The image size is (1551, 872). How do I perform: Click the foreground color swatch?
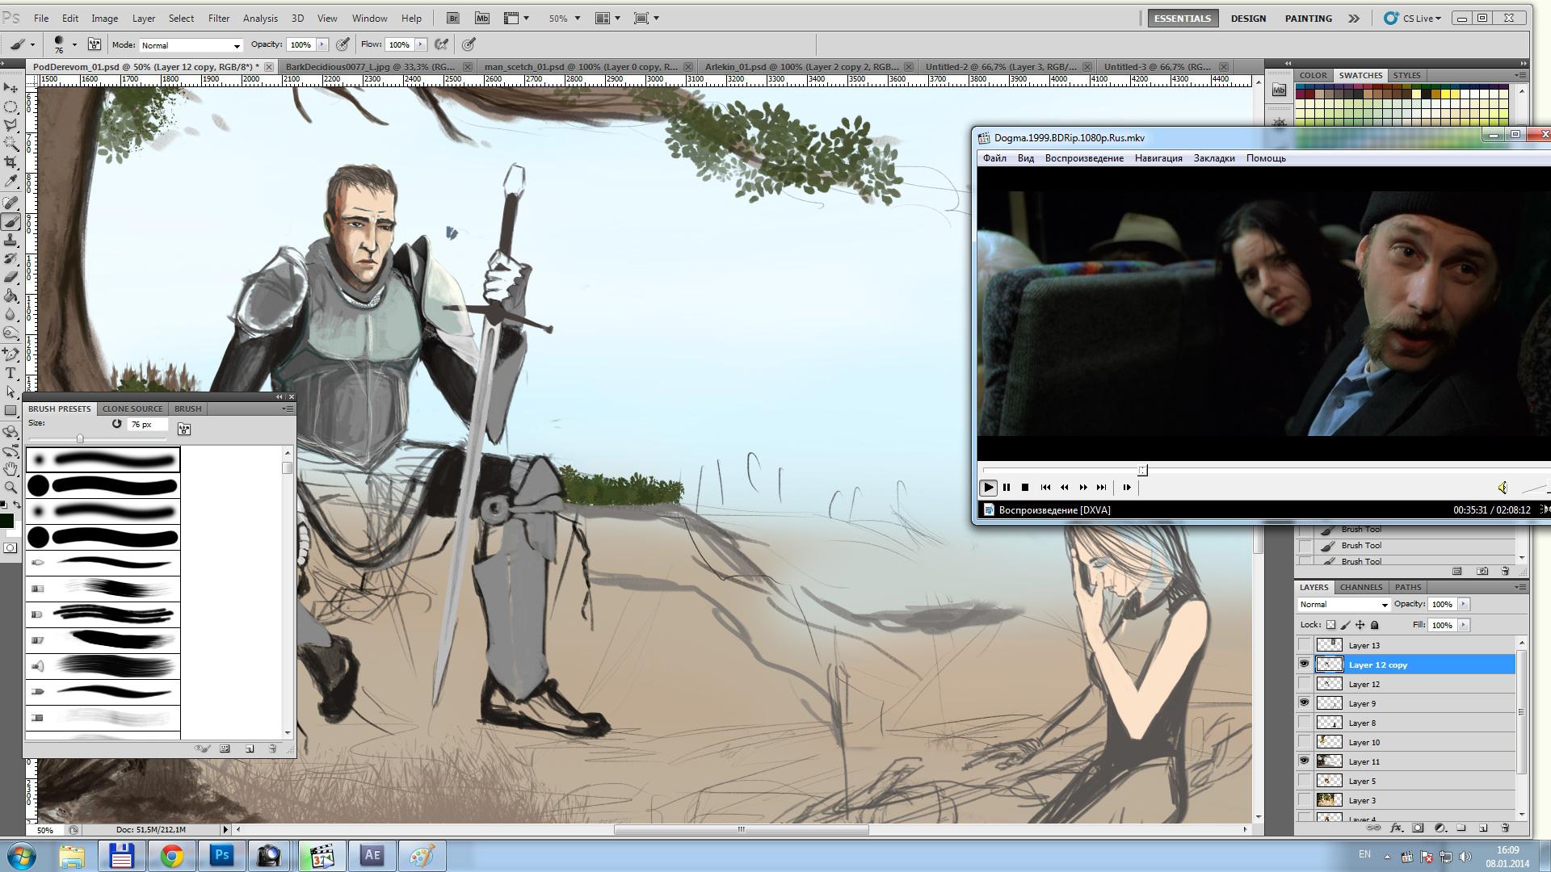tap(6, 521)
